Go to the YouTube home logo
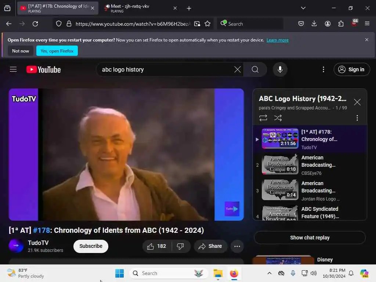The image size is (376, 282). pos(43,69)
